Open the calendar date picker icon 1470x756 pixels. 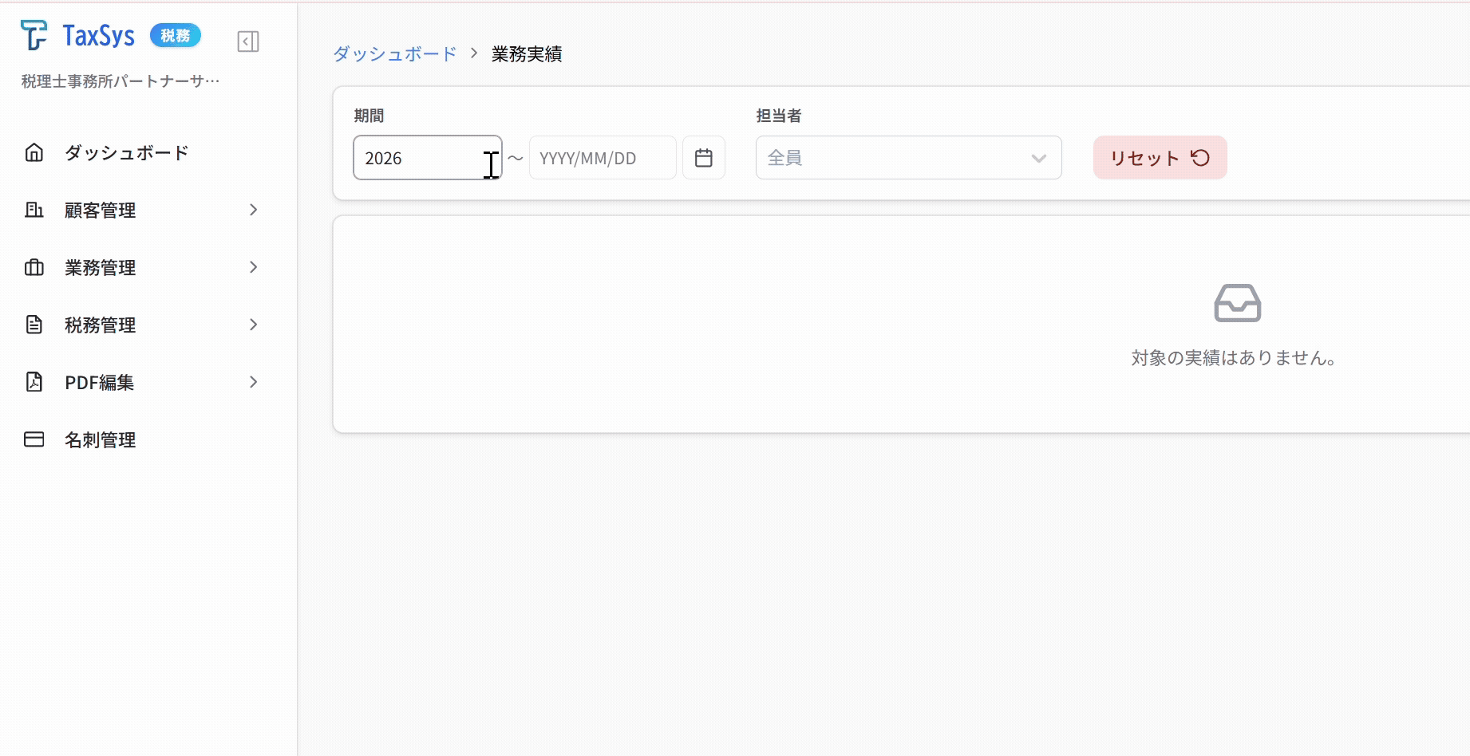pyautogui.click(x=703, y=158)
